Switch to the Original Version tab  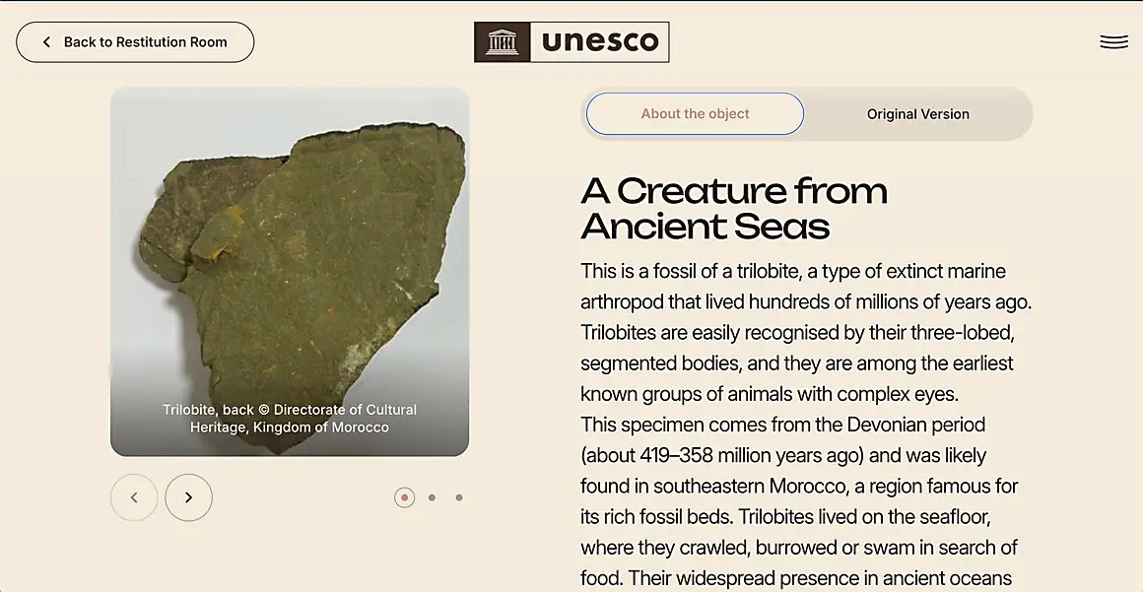917,114
